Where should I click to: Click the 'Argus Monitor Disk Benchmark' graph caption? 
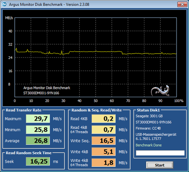[47, 88]
